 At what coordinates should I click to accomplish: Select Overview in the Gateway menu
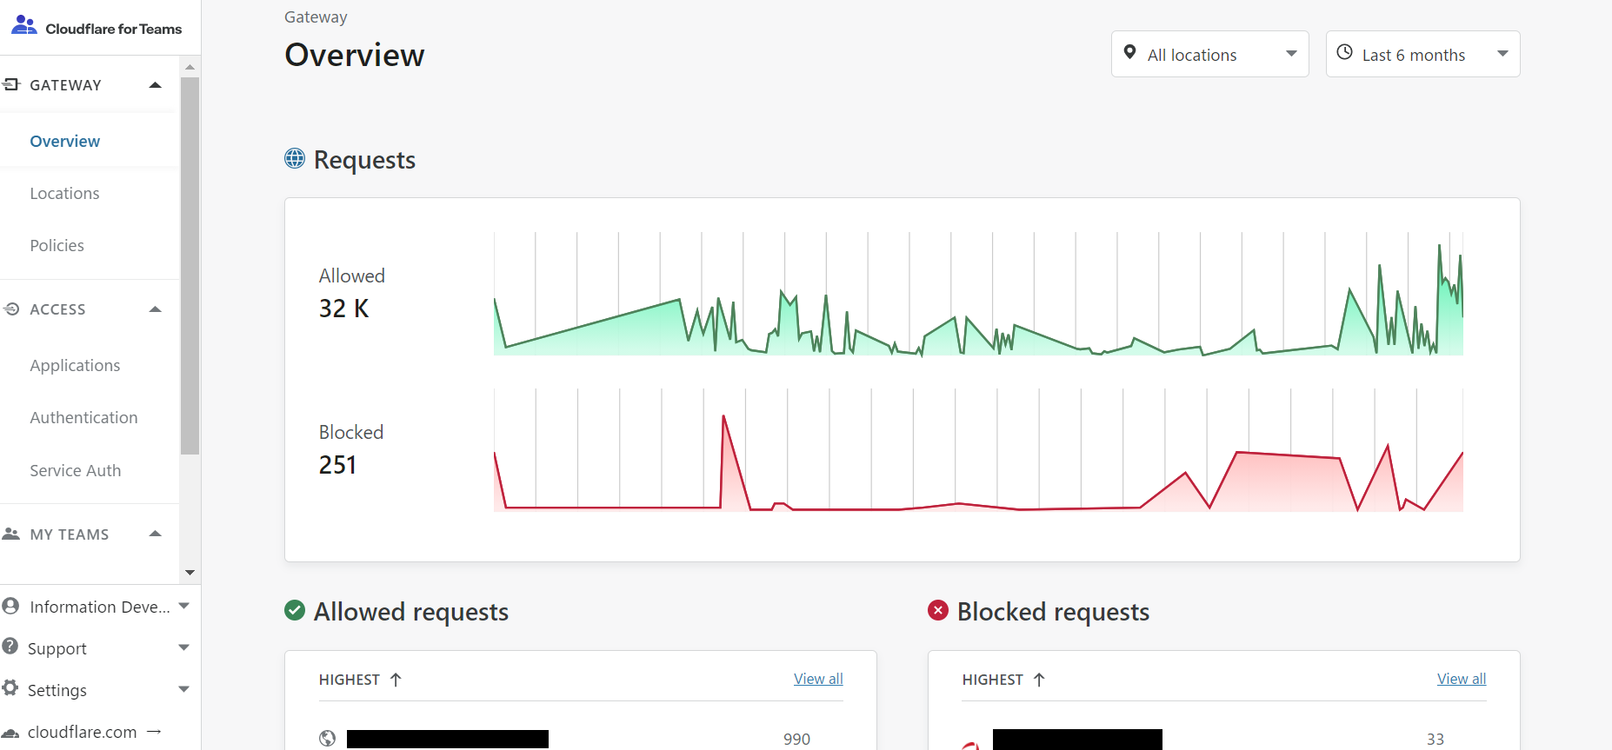(x=64, y=141)
